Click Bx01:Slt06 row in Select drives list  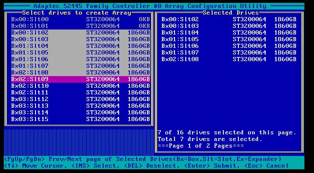[81, 59]
